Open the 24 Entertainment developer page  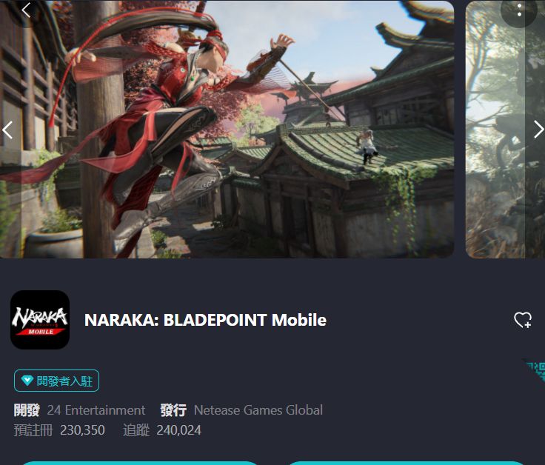point(96,410)
